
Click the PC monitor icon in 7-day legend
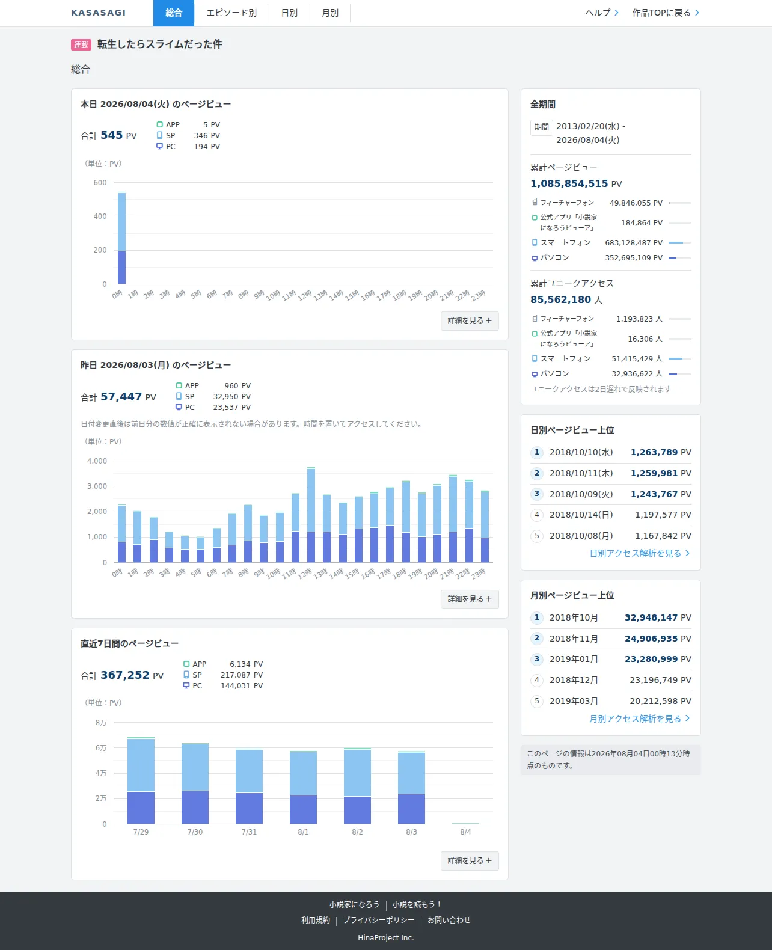pyautogui.click(x=186, y=685)
